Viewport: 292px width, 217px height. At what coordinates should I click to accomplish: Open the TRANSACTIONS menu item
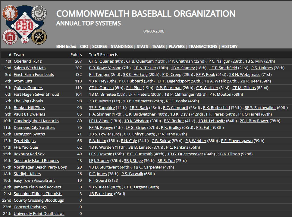(x=203, y=47)
